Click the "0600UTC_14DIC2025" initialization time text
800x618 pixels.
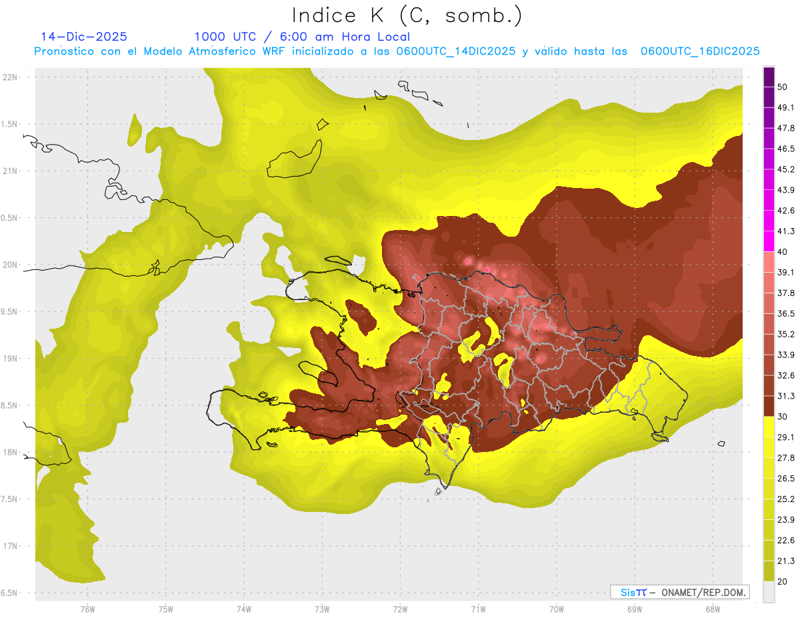coord(456,51)
